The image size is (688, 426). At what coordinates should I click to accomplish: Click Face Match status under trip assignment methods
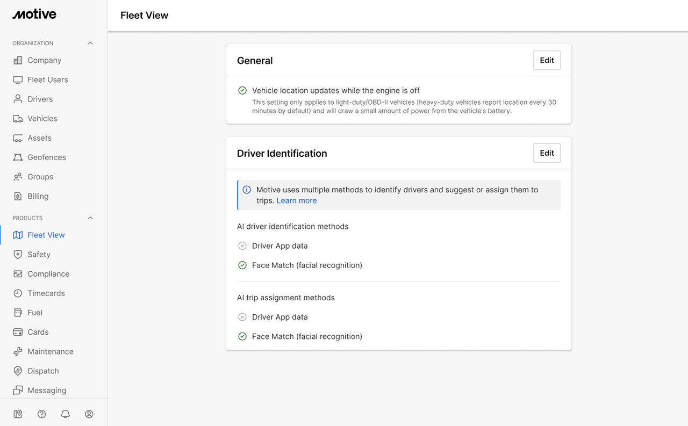(242, 337)
